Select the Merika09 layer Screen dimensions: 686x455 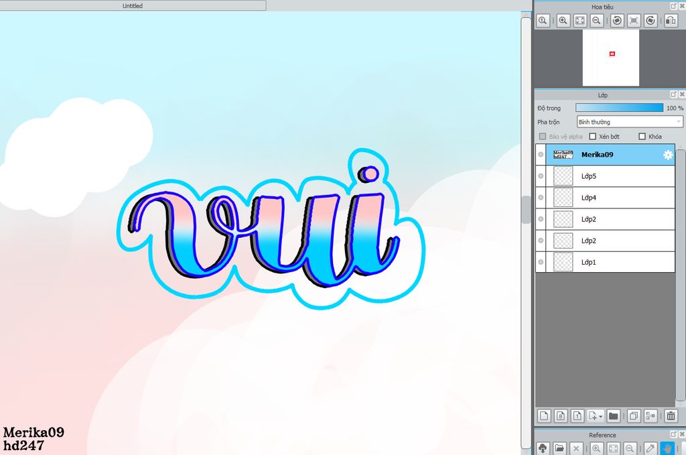point(606,154)
